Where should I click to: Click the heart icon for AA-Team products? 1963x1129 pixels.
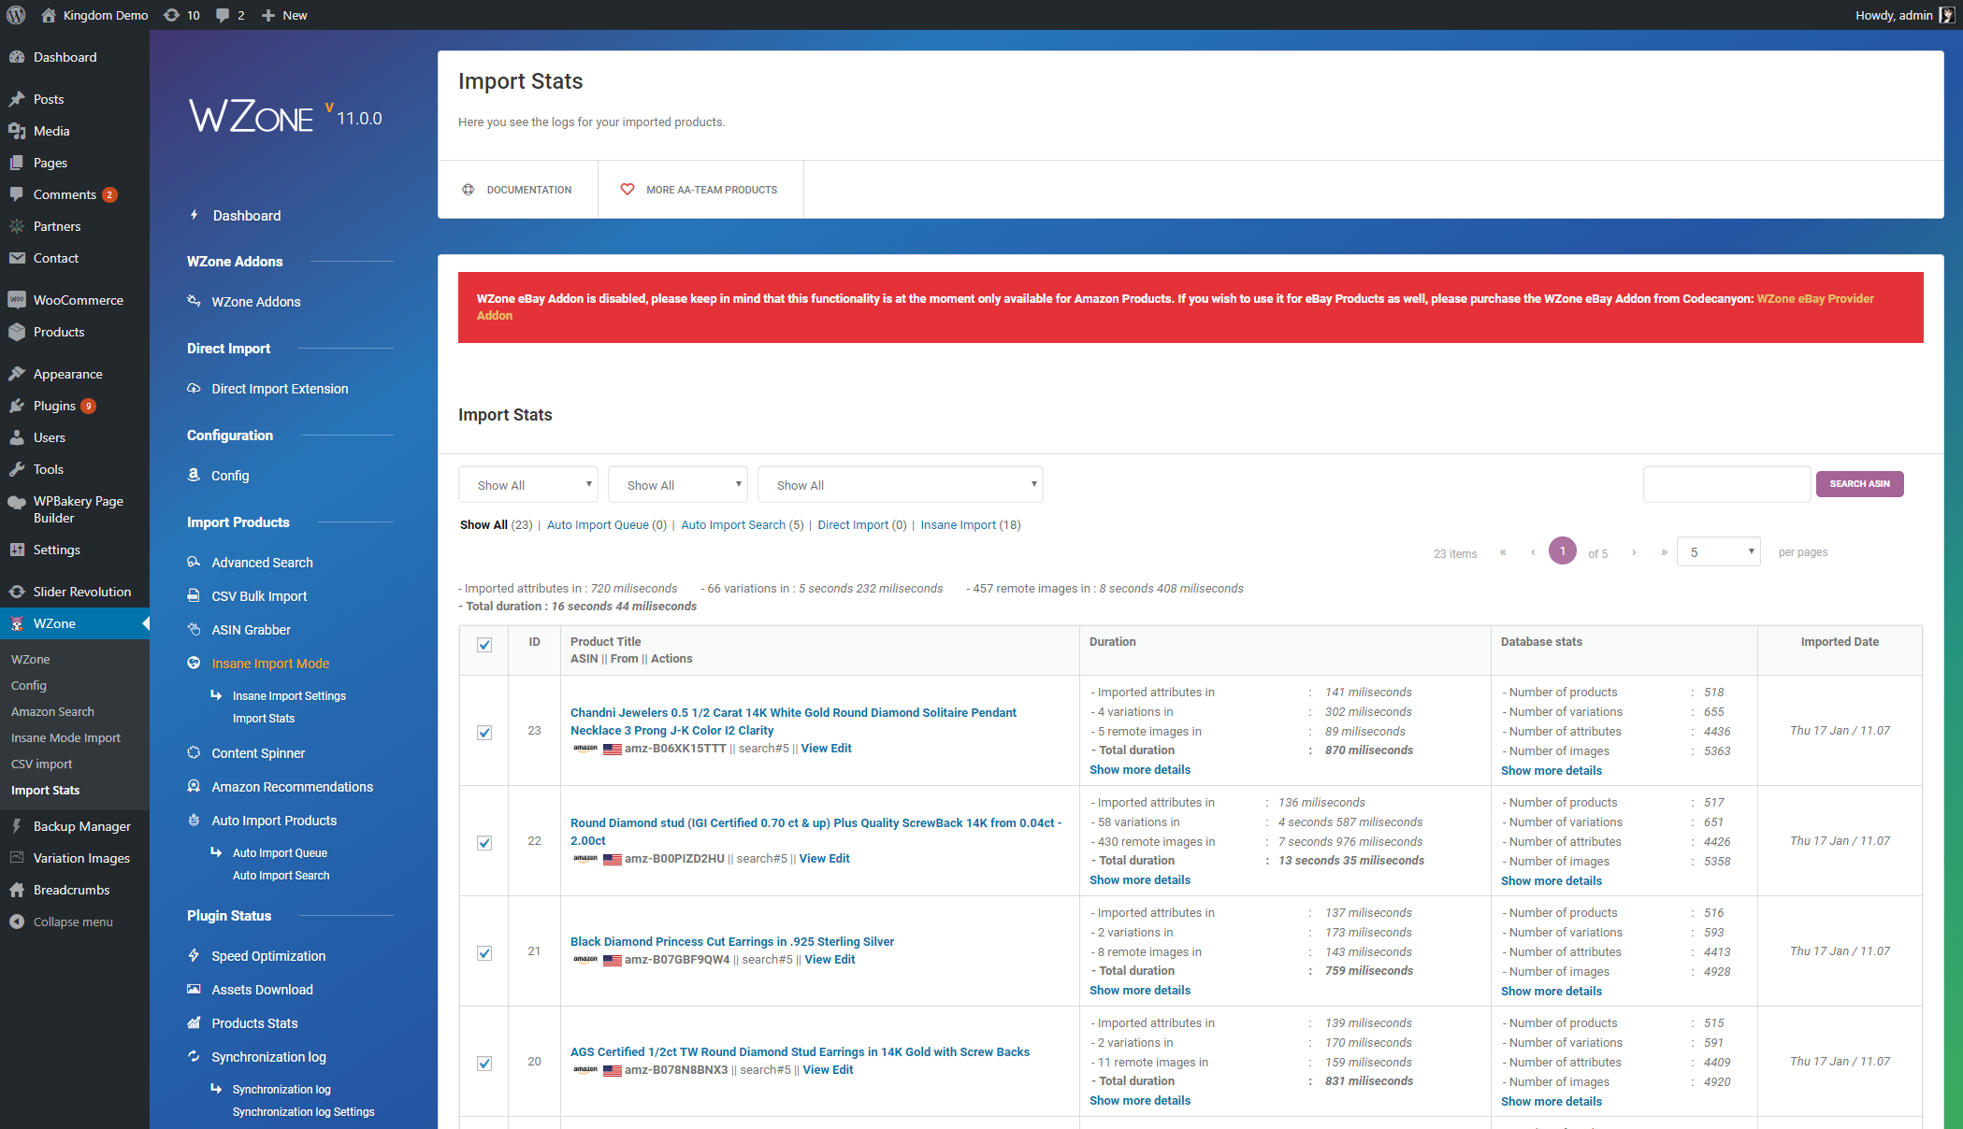pos(628,190)
